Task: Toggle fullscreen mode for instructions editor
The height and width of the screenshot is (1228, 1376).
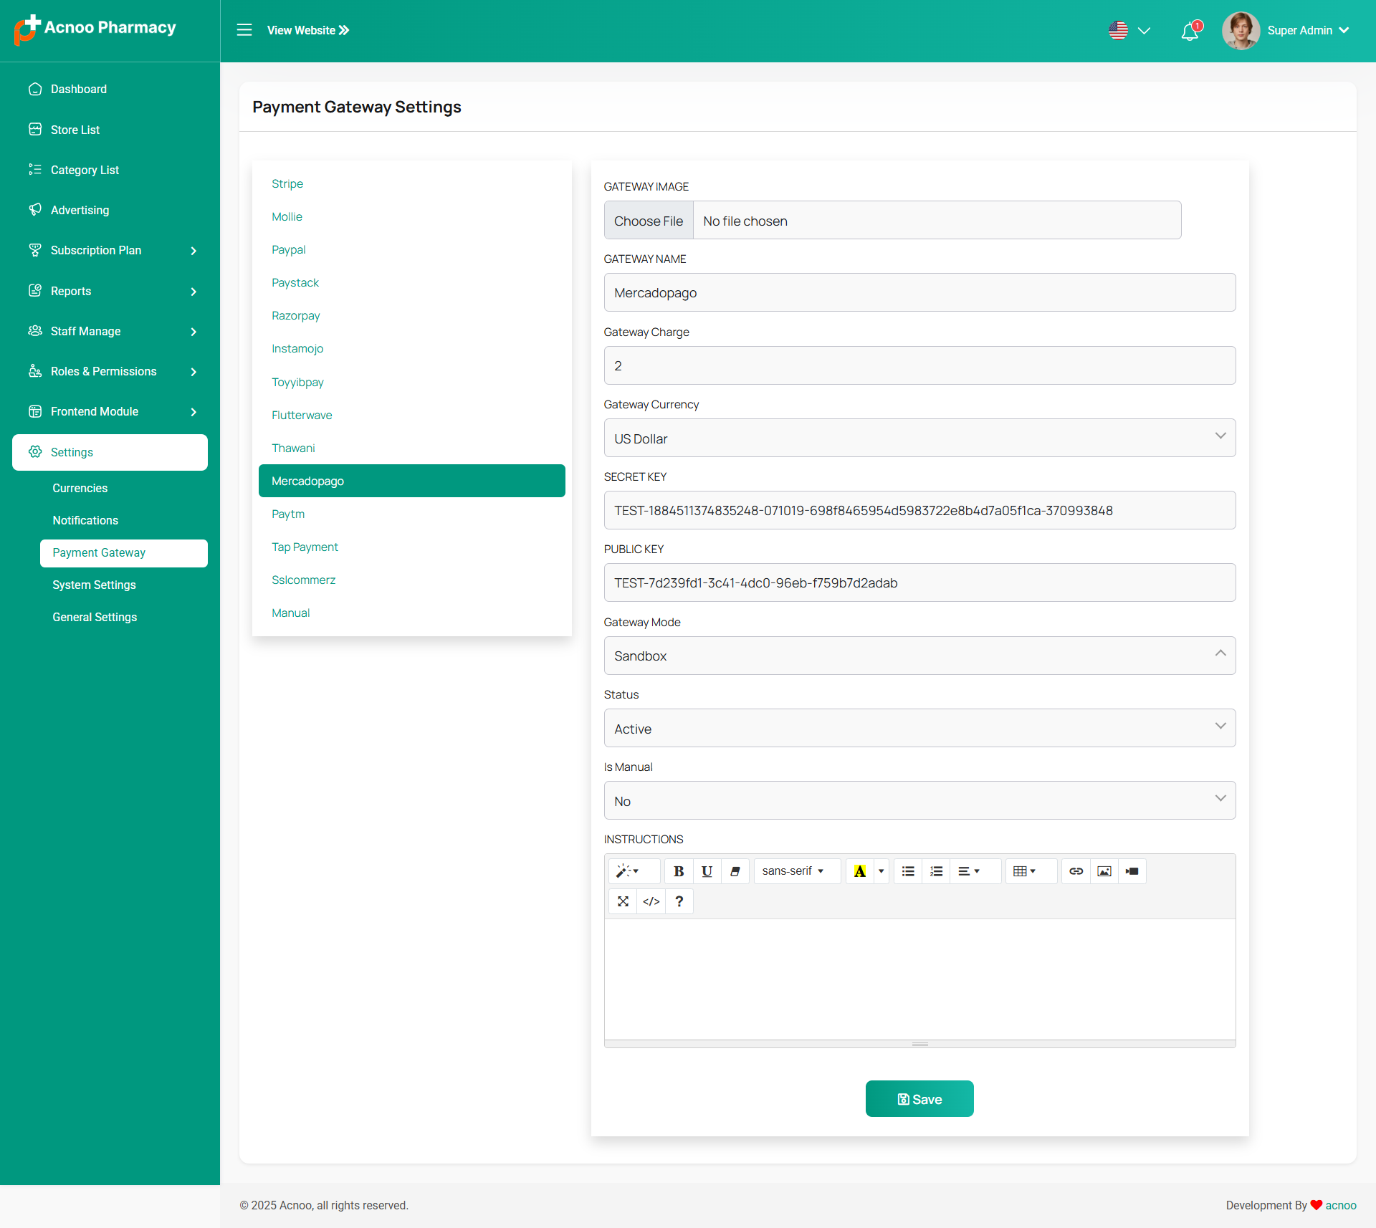Action: 623,901
